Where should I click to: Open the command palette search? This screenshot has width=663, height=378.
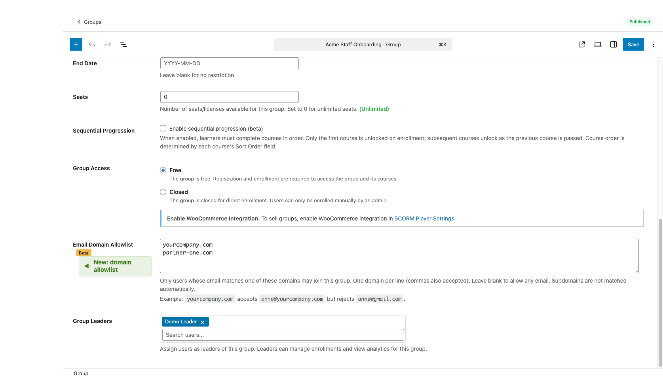[363, 44]
